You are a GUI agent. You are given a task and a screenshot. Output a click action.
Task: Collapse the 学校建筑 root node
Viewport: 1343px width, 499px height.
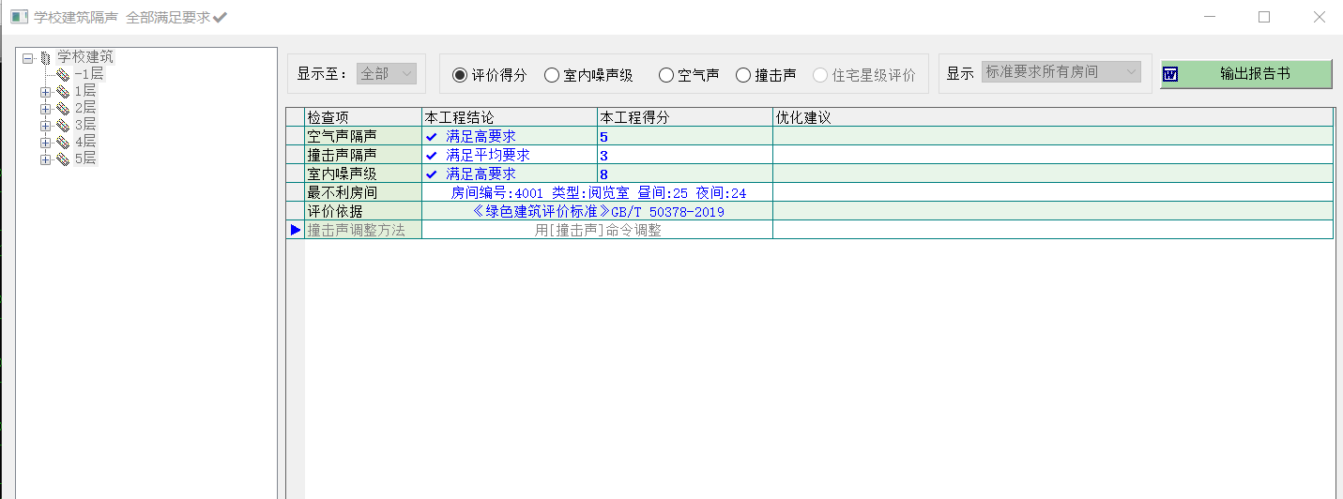click(x=28, y=58)
